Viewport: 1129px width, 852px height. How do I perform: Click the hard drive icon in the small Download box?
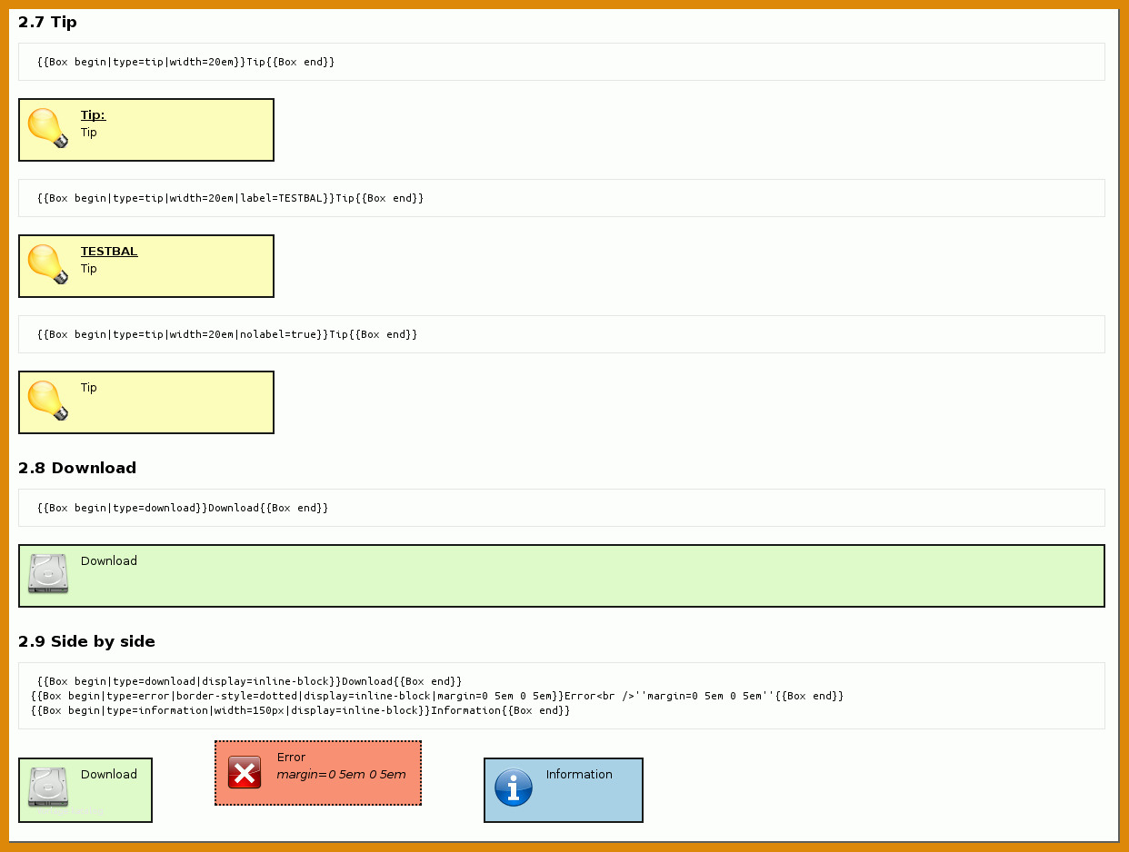pos(48,788)
